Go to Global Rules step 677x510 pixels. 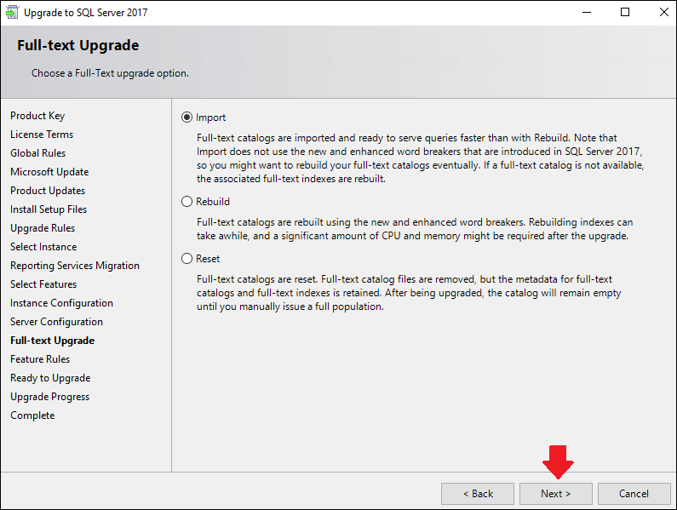coord(38,153)
